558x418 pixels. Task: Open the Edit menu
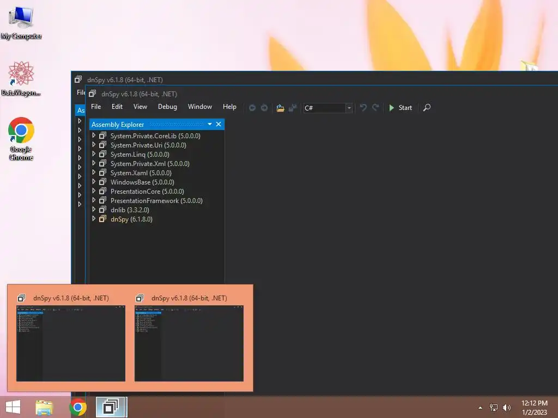click(117, 107)
